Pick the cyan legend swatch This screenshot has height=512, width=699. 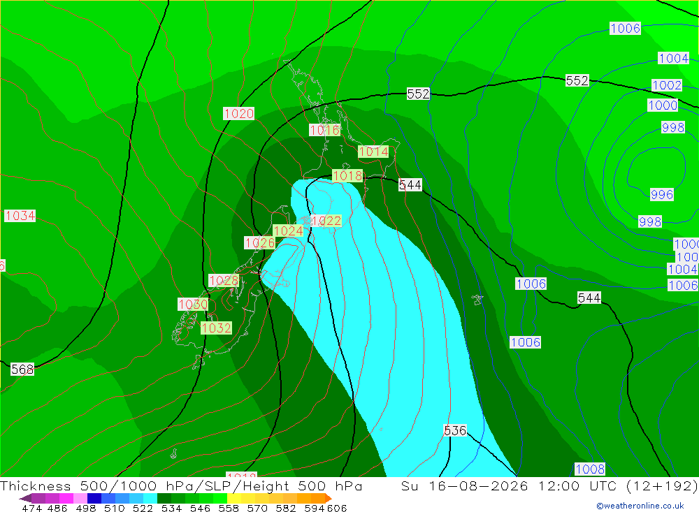(x=150, y=498)
